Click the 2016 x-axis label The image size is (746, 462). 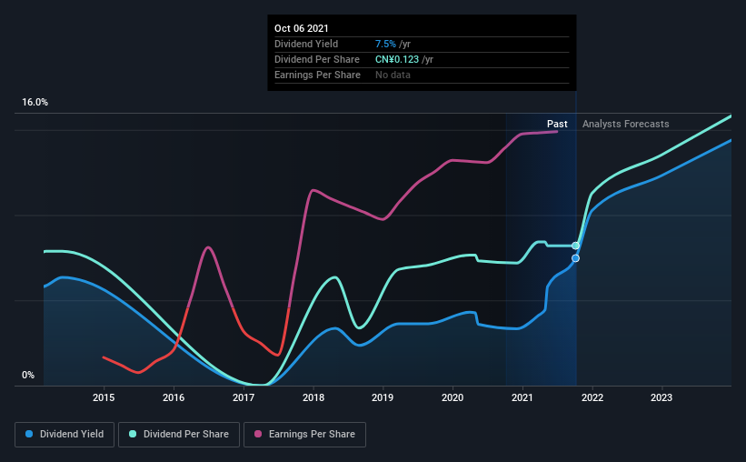(x=174, y=397)
